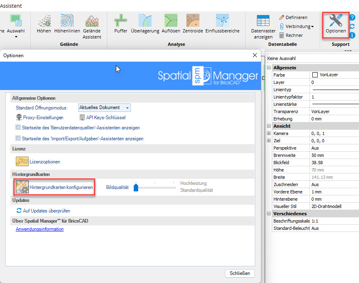Collapse the Allgemein properties section
Viewport: 359px width, 283px height.
(x=269, y=68)
